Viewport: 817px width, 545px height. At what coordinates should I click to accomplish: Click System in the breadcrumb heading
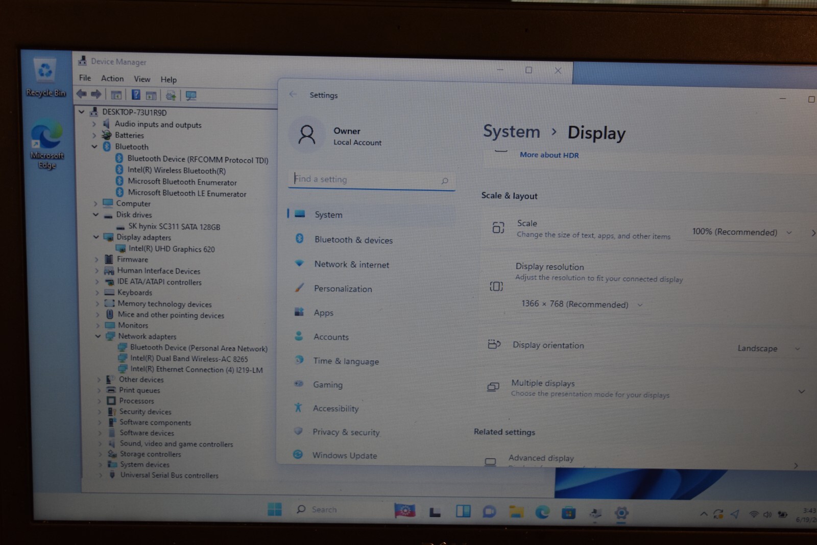click(512, 132)
